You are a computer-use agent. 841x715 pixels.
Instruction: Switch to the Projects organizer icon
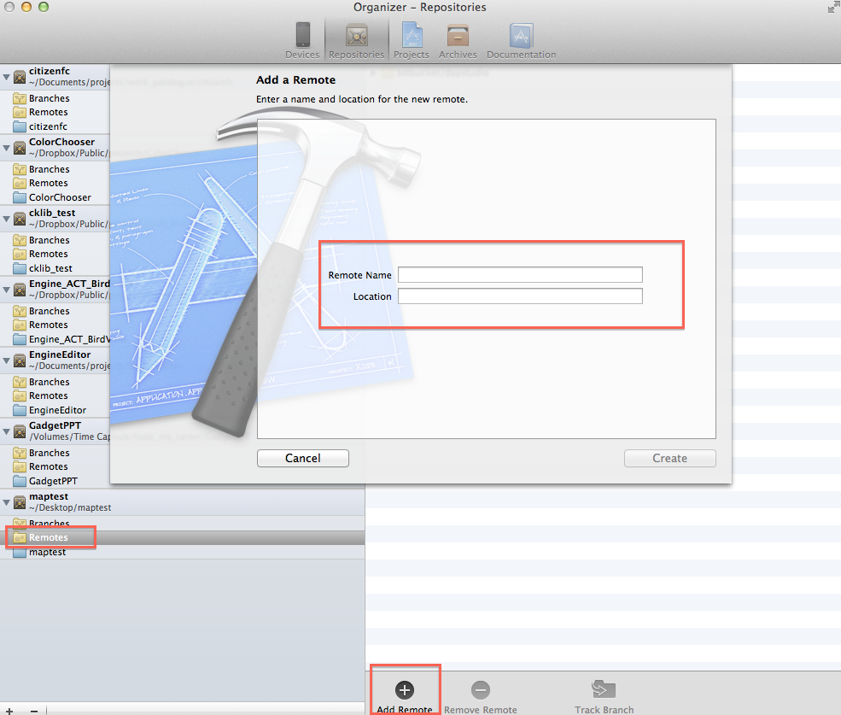click(412, 35)
